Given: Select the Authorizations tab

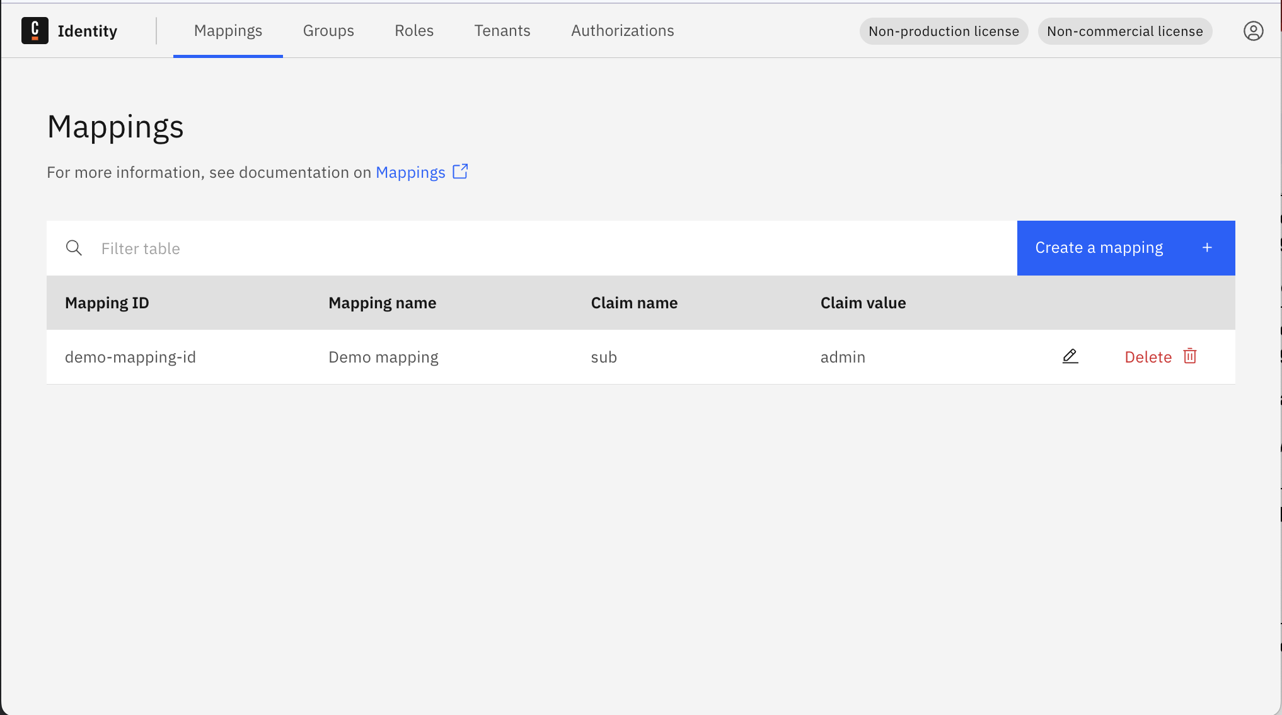Looking at the screenshot, I should tap(622, 31).
